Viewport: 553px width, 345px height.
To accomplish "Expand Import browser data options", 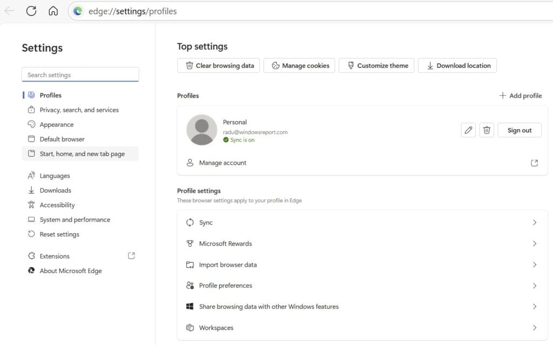I will click(534, 265).
